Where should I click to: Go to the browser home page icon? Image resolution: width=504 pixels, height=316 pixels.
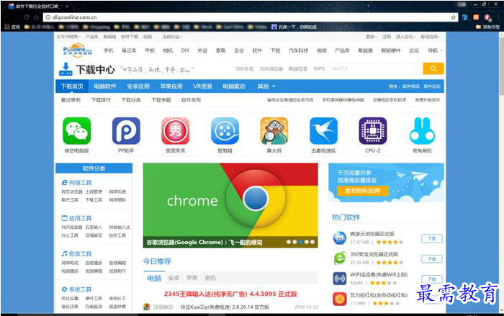pos(36,17)
